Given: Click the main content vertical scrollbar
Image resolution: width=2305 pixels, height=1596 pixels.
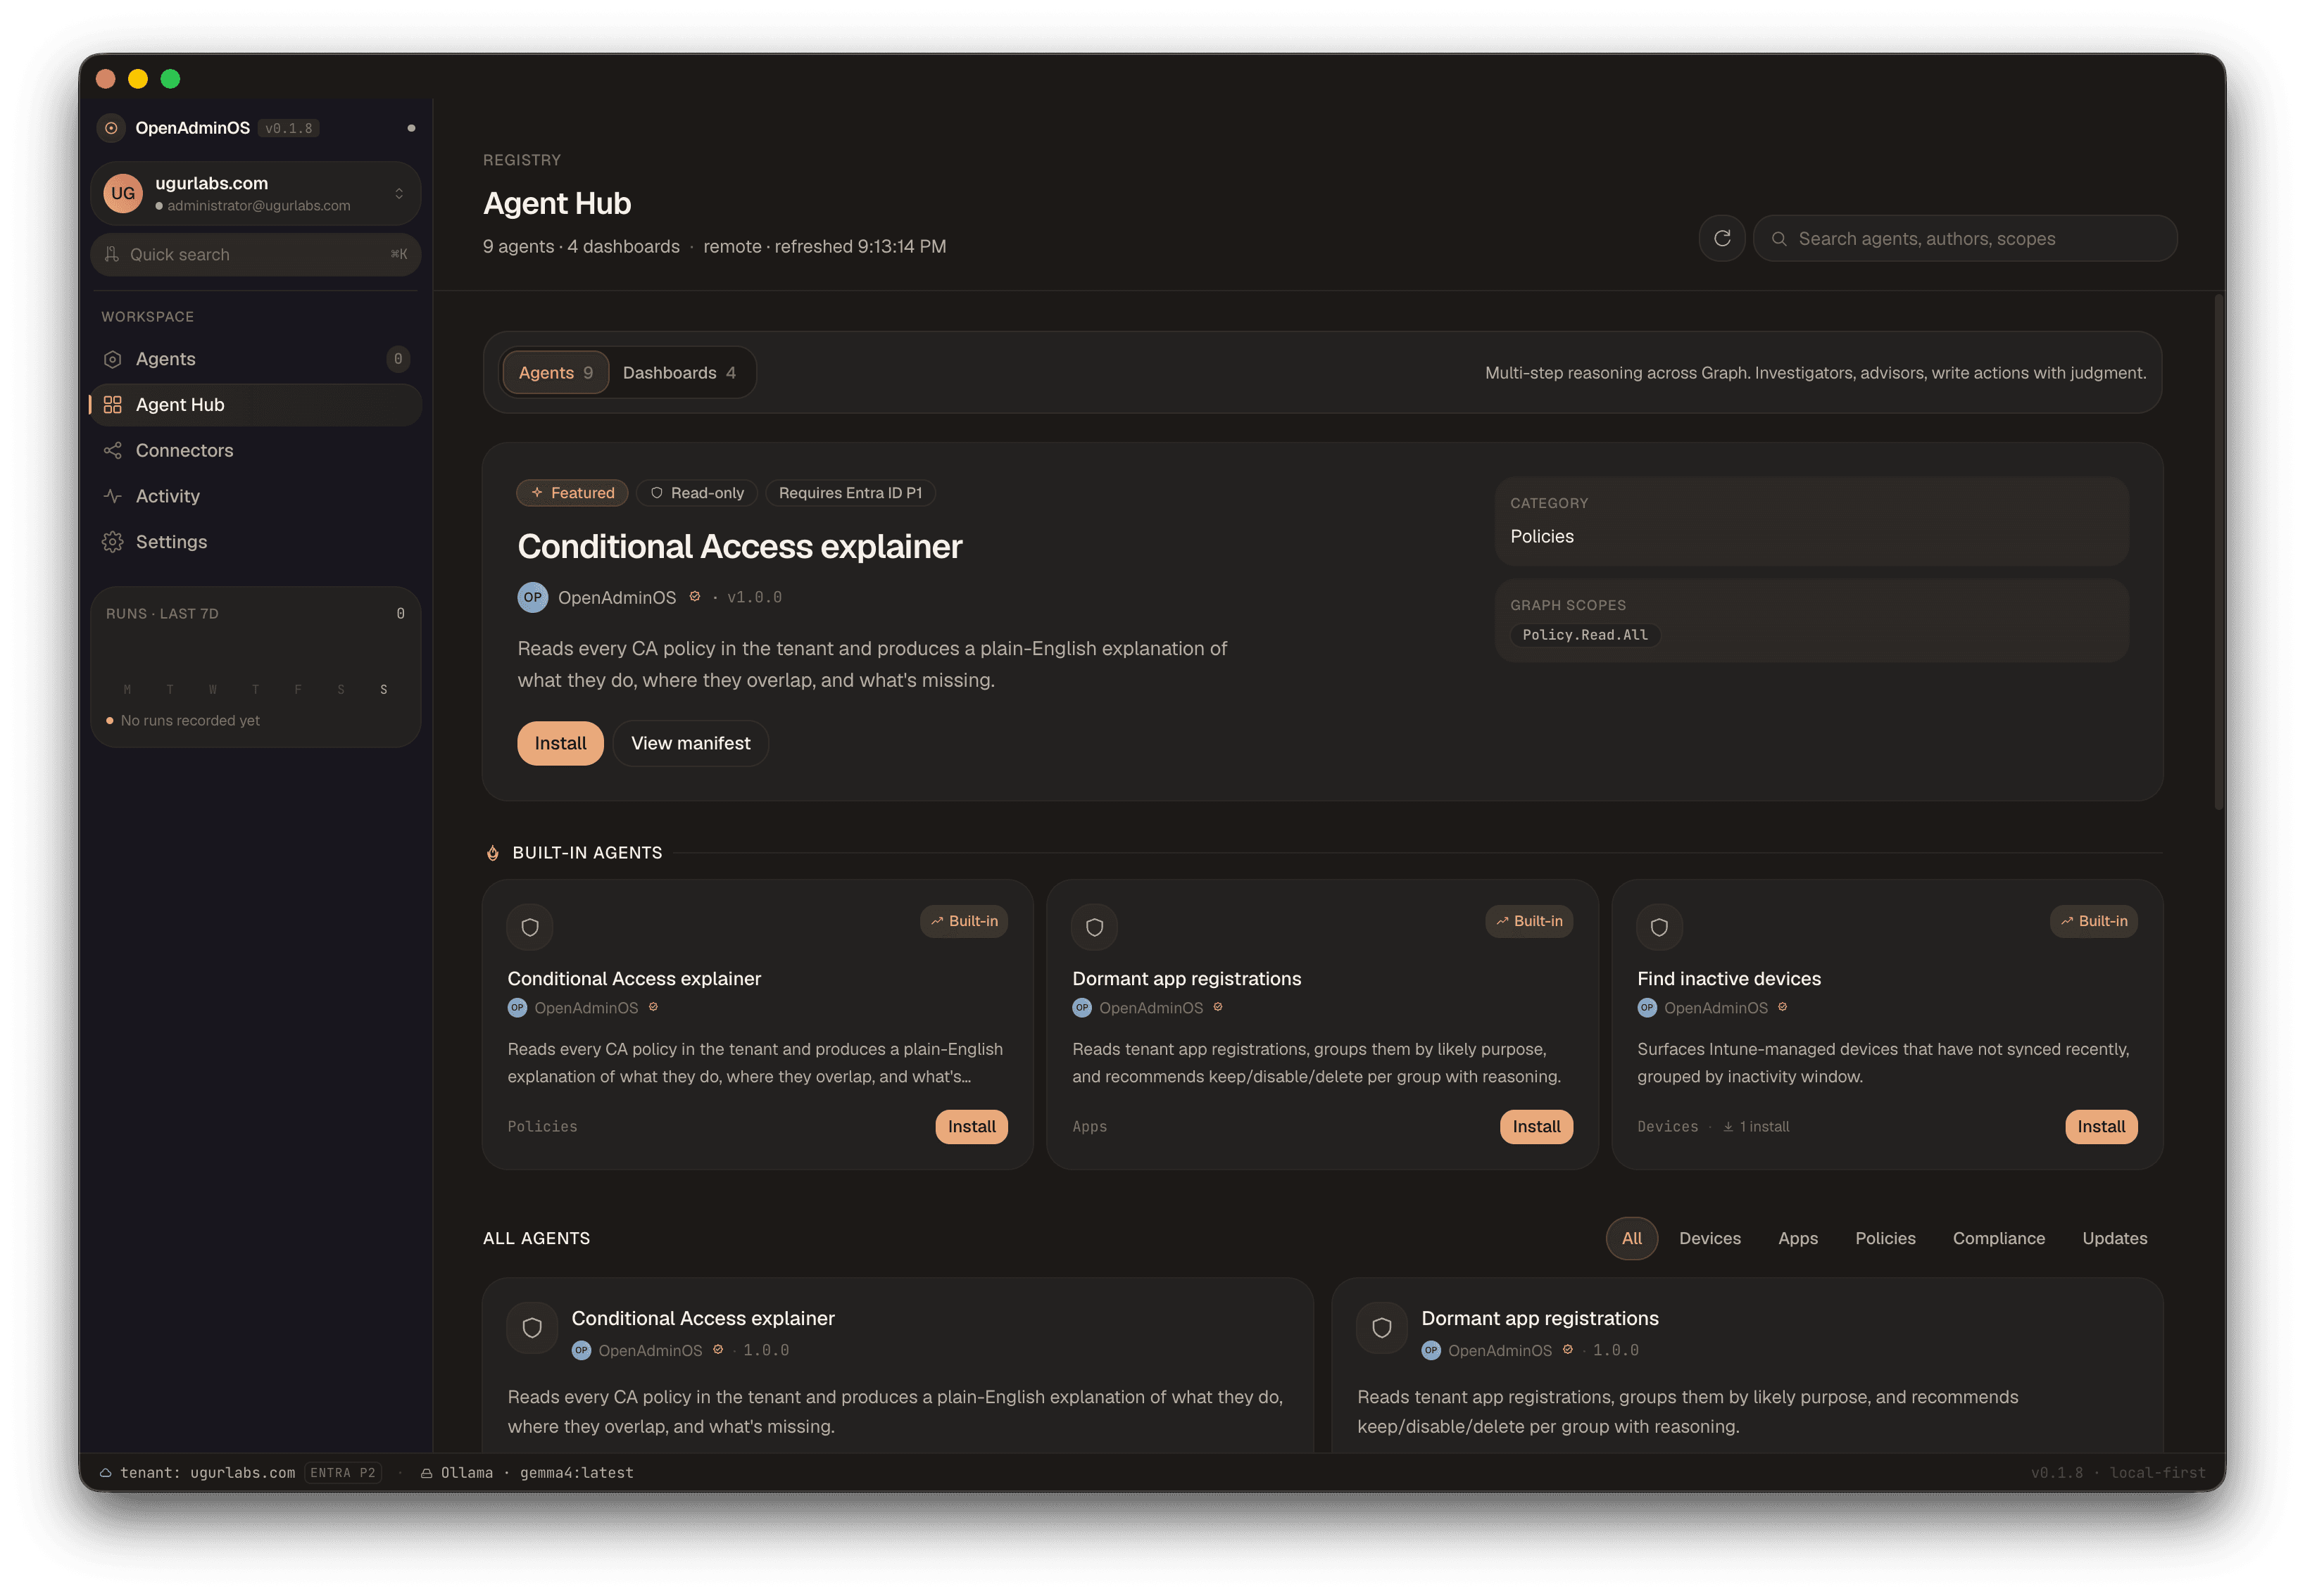Looking at the screenshot, I should [2218, 551].
